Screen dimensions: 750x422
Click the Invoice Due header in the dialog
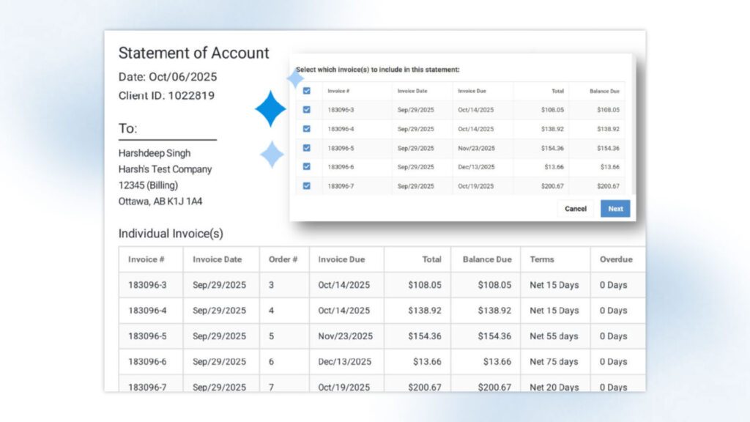(472, 91)
